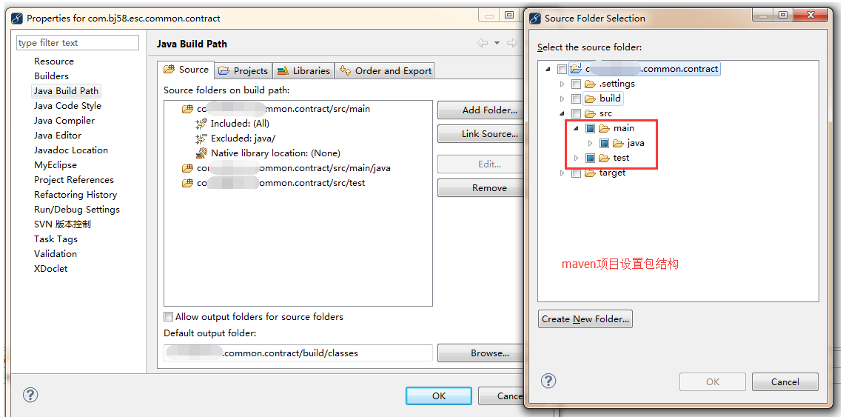Image resolution: width=843 pixels, height=417 pixels.
Task: Switch to the Source tab
Action: tap(186, 70)
